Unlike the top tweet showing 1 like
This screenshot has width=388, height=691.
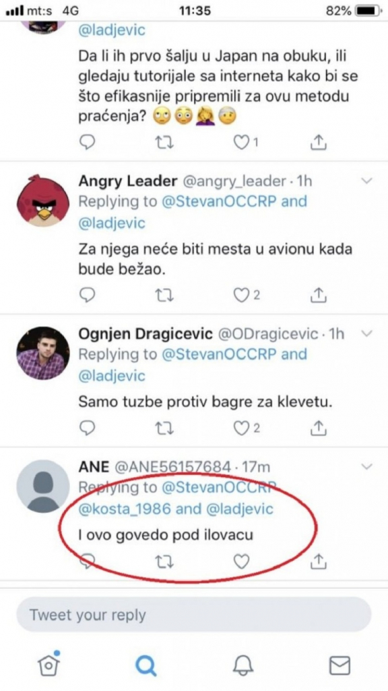241,142
